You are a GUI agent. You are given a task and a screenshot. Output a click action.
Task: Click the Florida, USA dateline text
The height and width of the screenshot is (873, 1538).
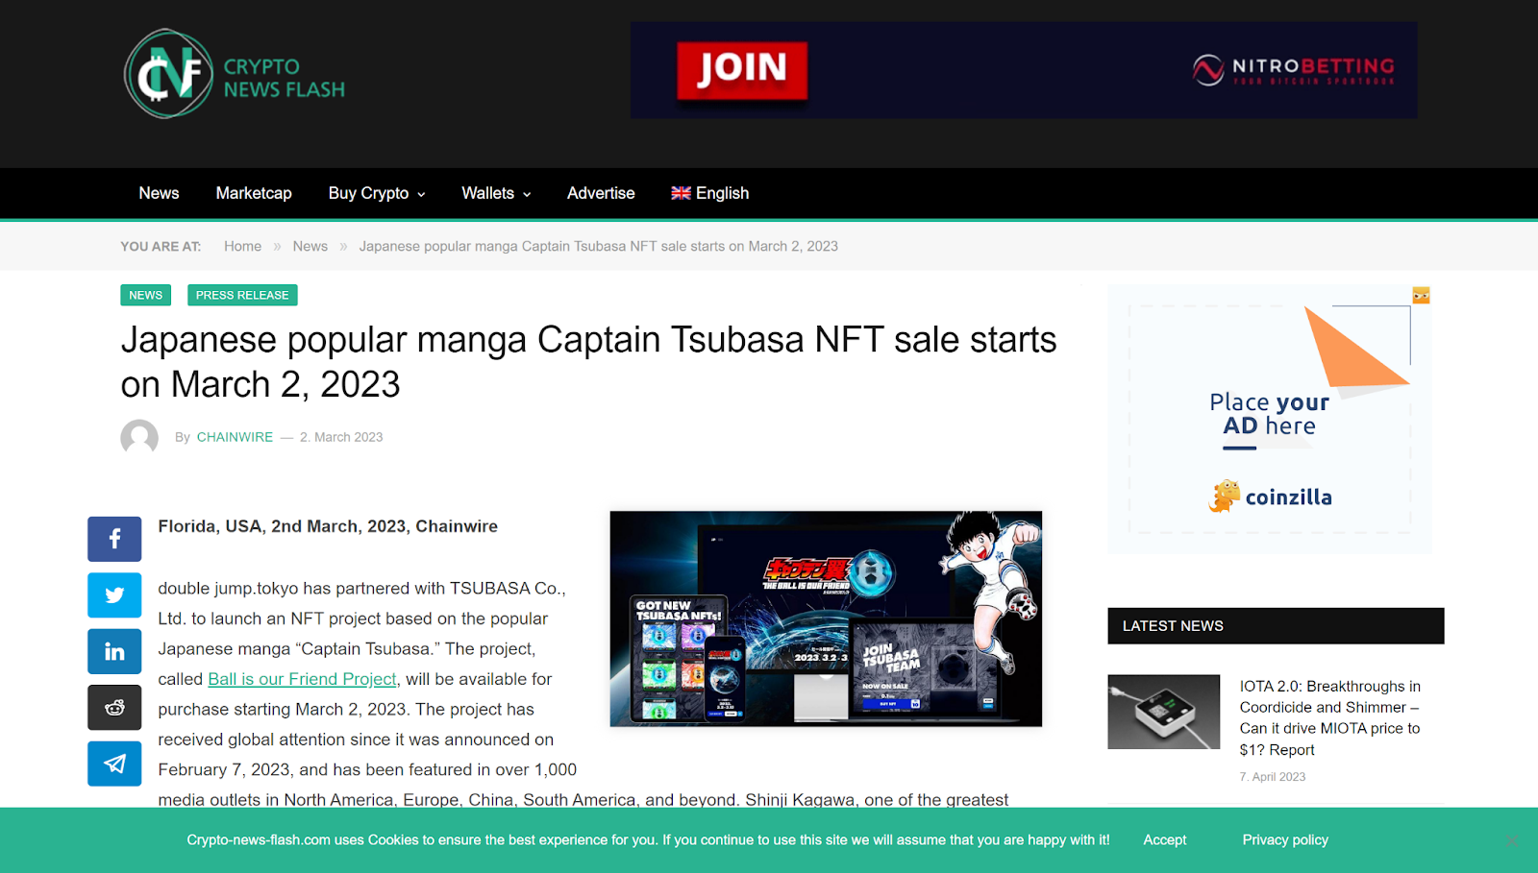(x=328, y=526)
